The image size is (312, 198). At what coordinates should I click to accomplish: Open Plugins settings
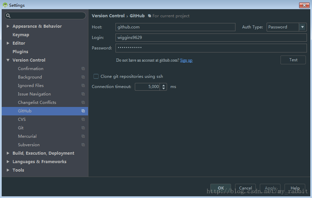point(20,52)
